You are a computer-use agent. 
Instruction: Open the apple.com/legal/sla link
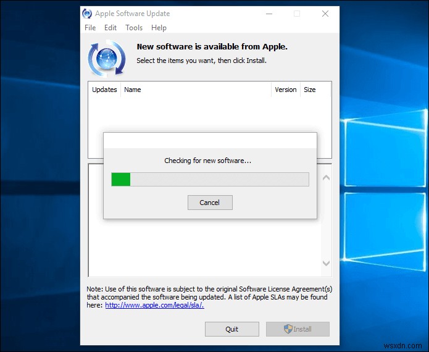click(154, 305)
